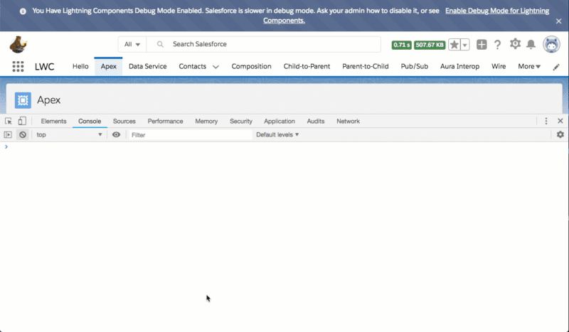Open the App Launcher grid icon
The height and width of the screenshot is (332, 569).
(x=18, y=67)
